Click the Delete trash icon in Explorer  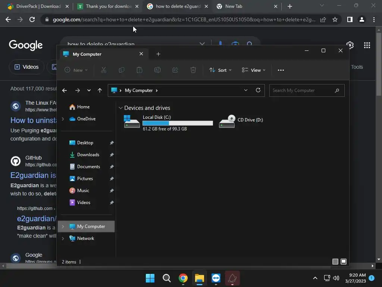click(x=193, y=70)
